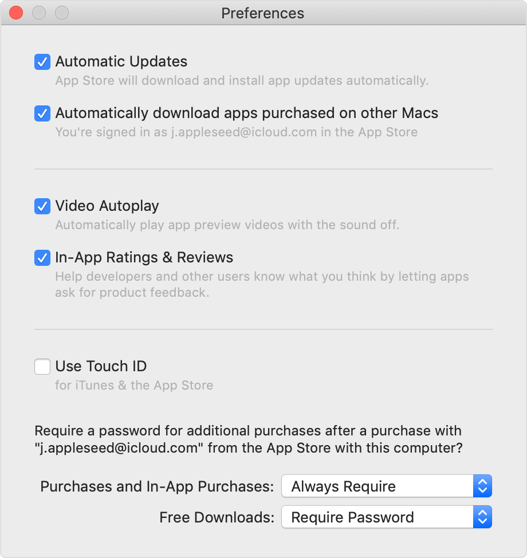The width and height of the screenshot is (527, 558).
Task: Enable the Use Touch ID checkbox
Action: click(x=42, y=367)
